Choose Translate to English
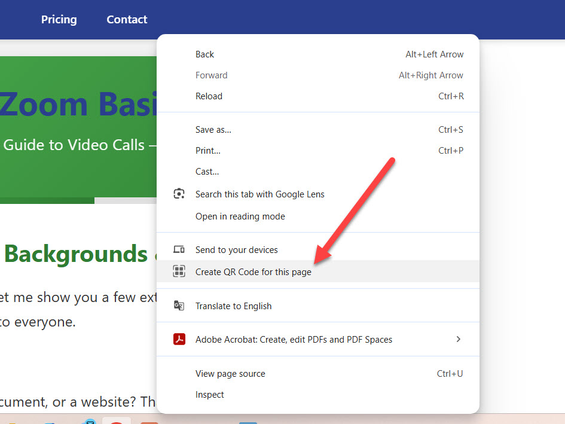The image size is (565, 424). [233, 306]
